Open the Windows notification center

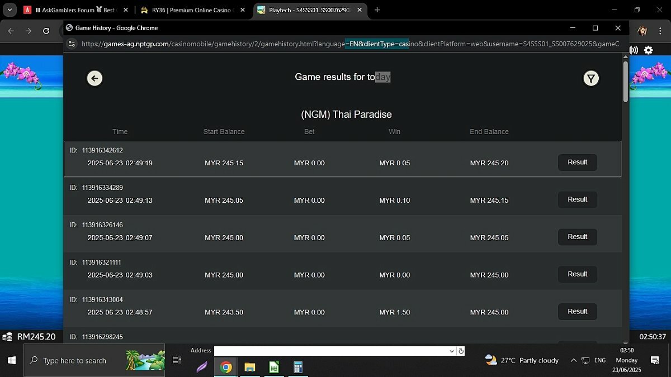point(655,361)
